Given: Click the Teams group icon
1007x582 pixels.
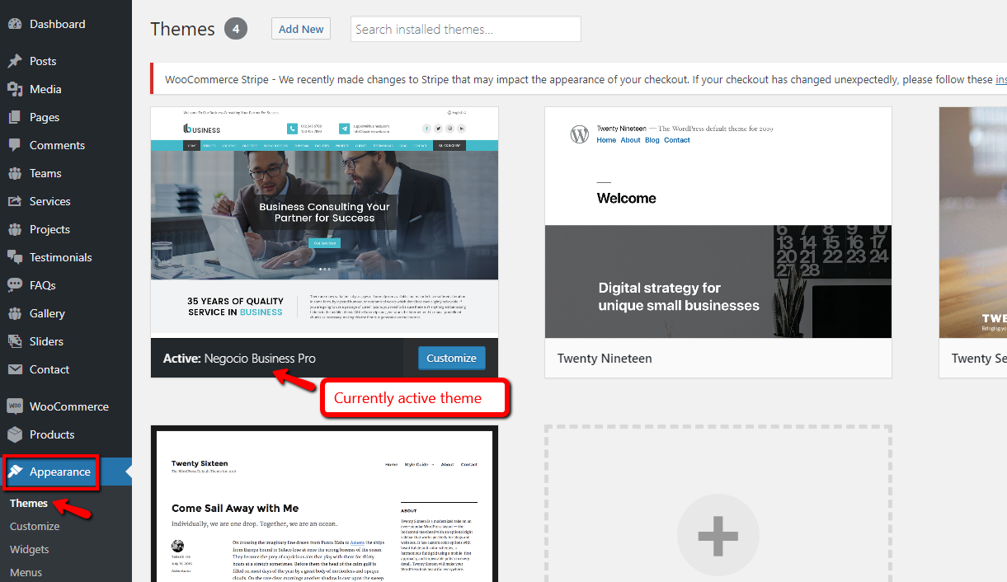Looking at the screenshot, I should pos(15,173).
